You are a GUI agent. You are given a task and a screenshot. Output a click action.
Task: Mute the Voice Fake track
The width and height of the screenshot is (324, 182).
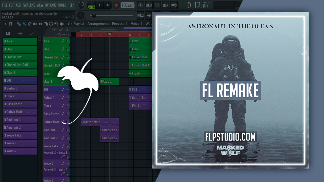click(x=67, y=146)
